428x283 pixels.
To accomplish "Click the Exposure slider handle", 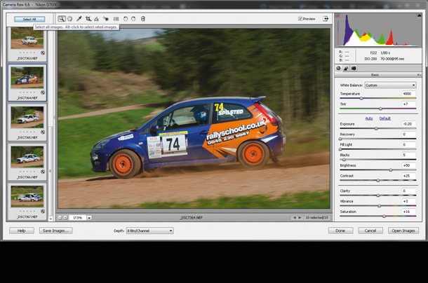I will tap(376, 128).
